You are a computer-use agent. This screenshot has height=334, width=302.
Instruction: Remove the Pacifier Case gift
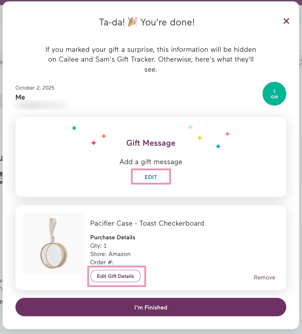264,277
